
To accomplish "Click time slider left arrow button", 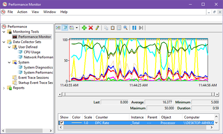I will coord(60,94).
